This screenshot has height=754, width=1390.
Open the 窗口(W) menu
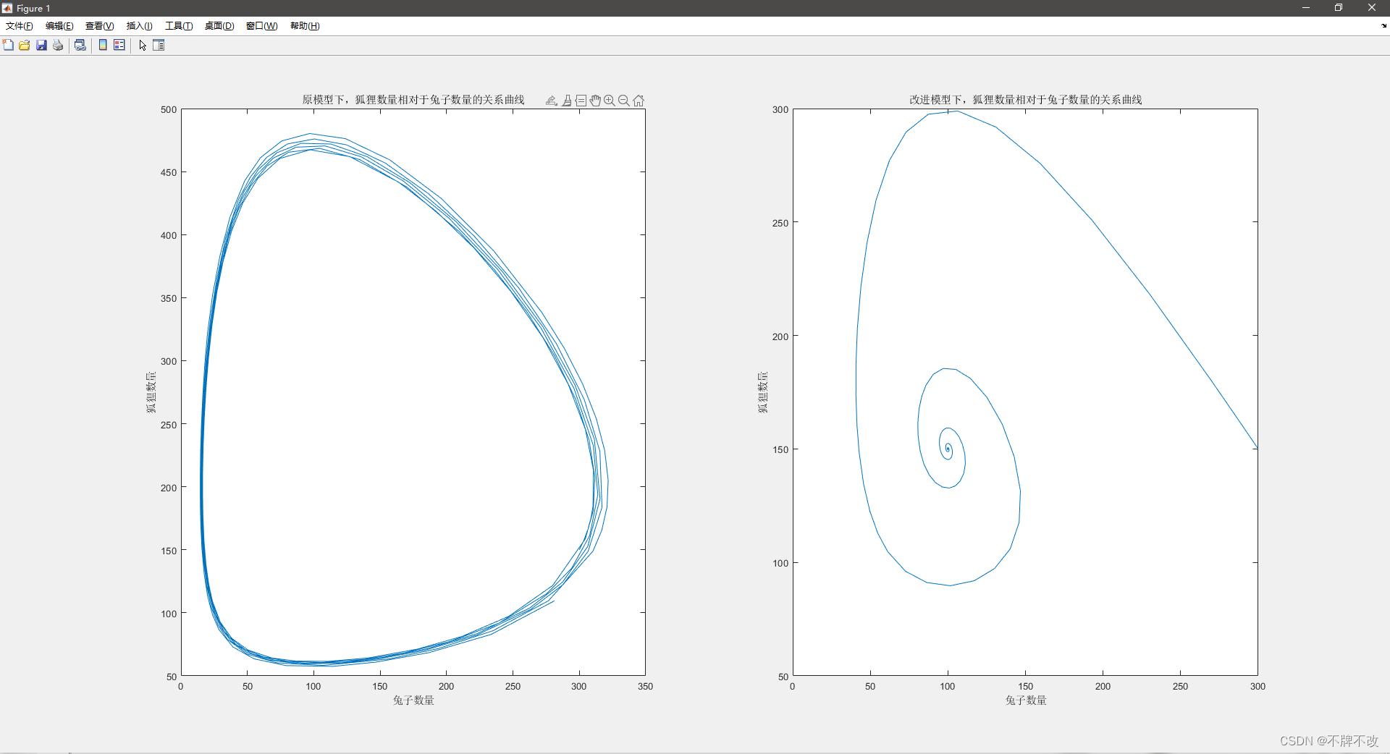tap(262, 26)
